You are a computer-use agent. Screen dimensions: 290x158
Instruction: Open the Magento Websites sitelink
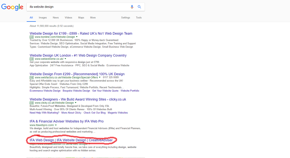click(x=118, y=113)
